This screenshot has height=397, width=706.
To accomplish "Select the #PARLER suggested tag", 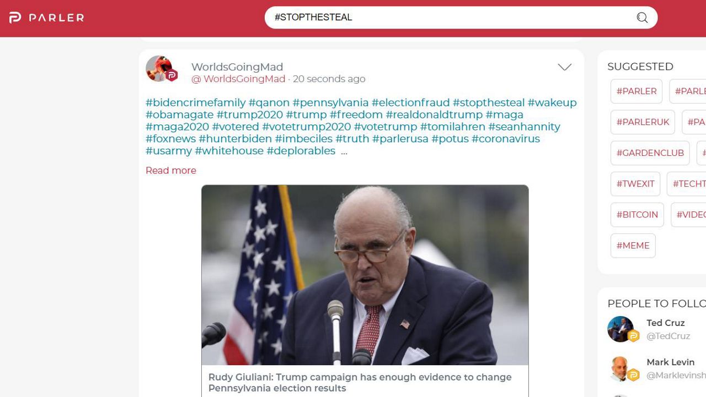I will click(637, 91).
